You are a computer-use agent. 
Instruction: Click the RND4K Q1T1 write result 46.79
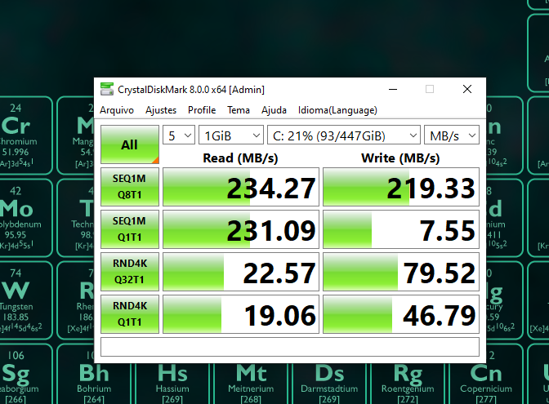click(x=401, y=313)
